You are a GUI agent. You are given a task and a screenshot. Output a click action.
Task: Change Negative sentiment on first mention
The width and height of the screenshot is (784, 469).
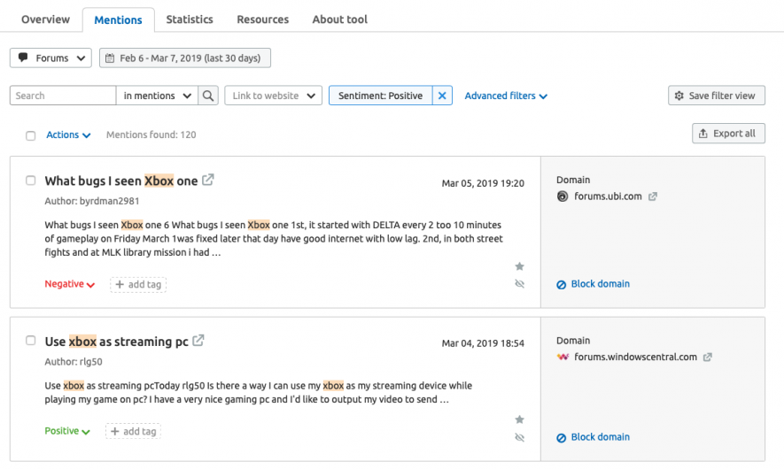(x=69, y=284)
